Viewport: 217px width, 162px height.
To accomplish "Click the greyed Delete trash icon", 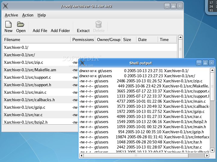I will tap(99, 24).
